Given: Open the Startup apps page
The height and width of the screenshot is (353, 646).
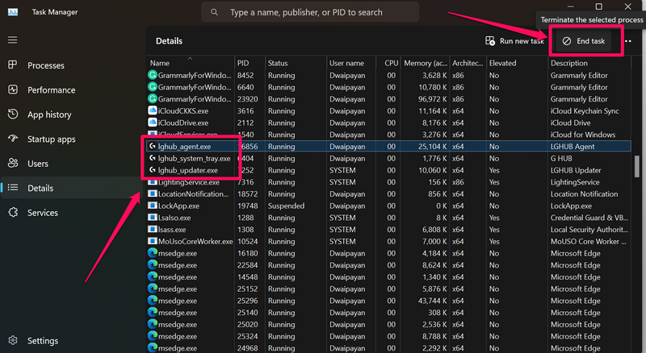Looking at the screenshot, I should pos(51,139).
